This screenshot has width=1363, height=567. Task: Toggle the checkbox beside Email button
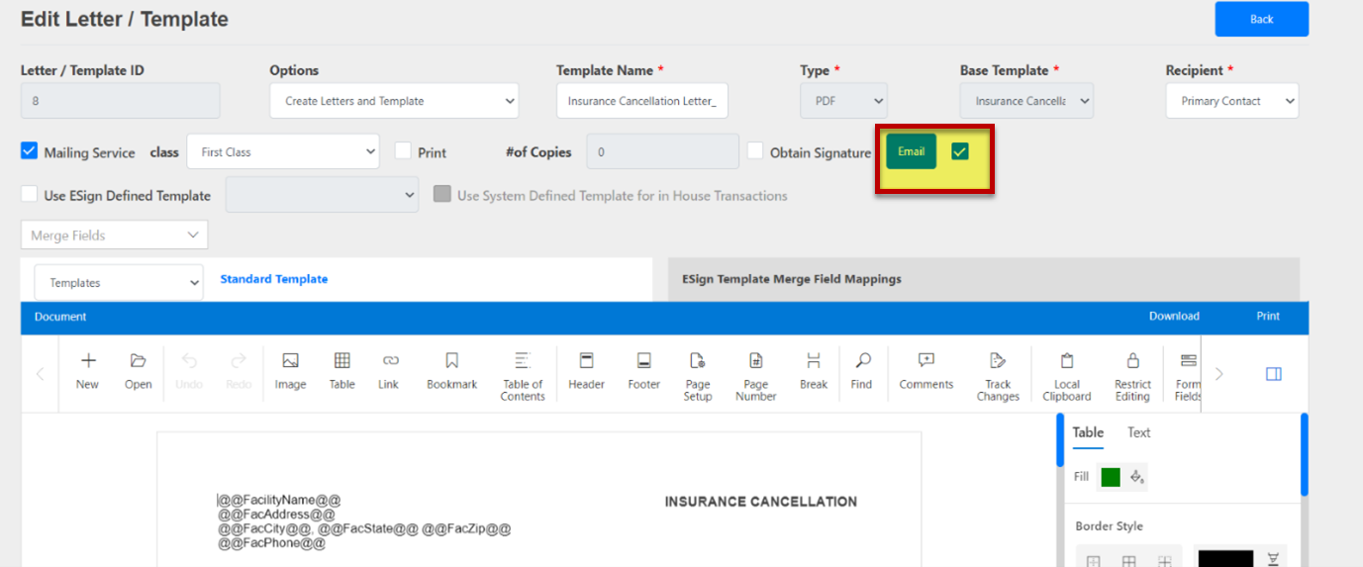pos(959,151)
